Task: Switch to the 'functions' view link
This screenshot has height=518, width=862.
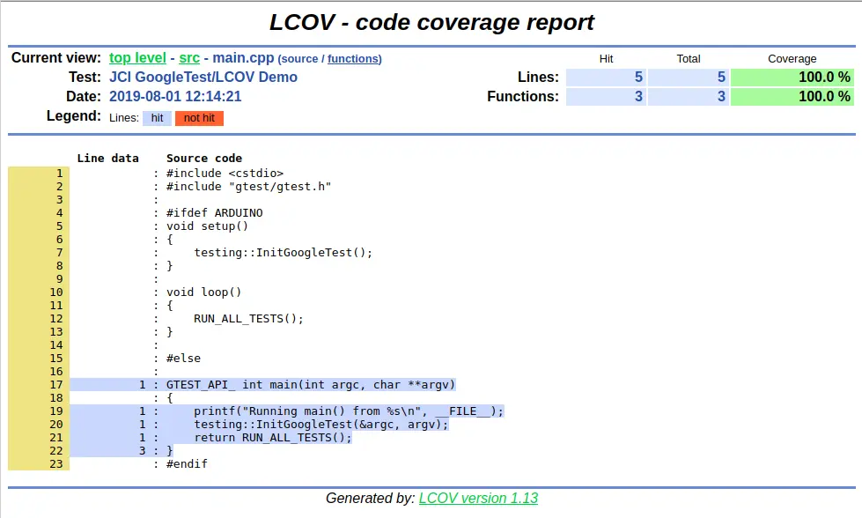Action: (x=353, y=59)
